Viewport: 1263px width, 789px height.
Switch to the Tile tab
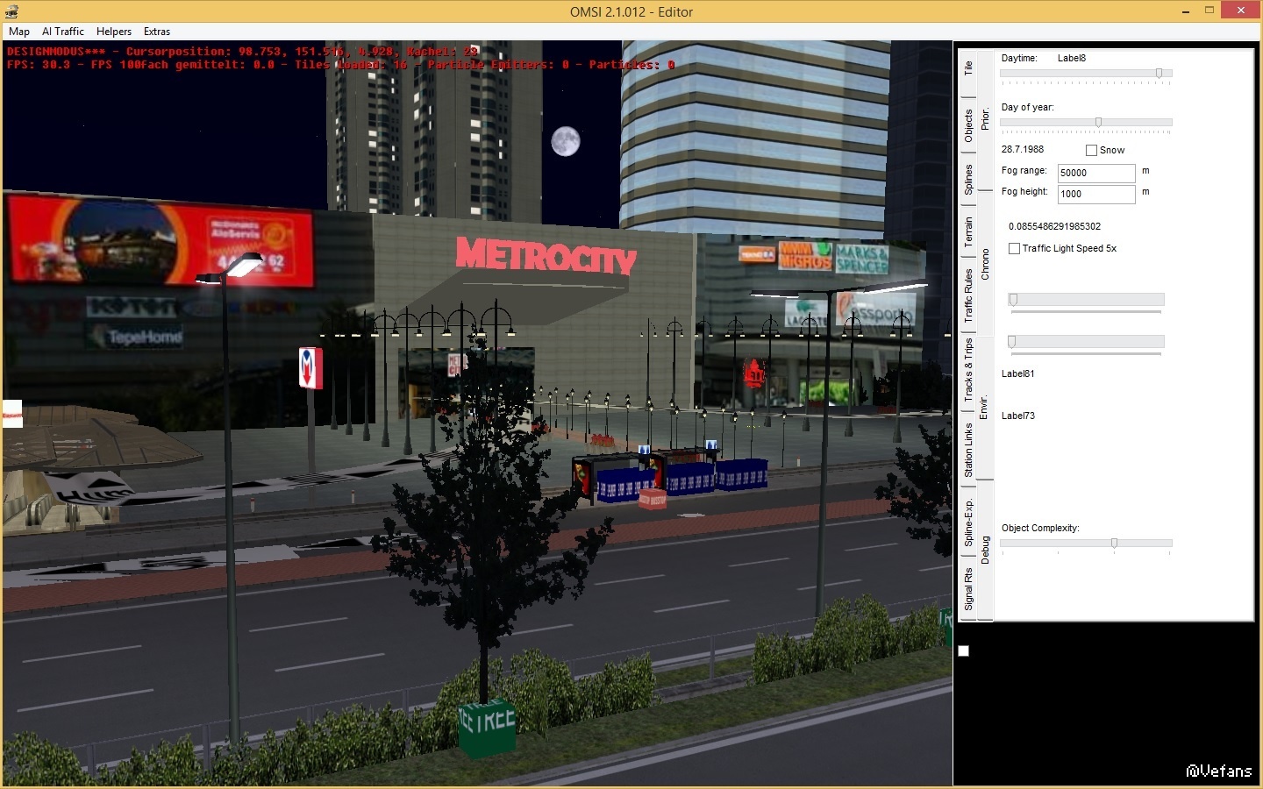[x=968, y=68]
